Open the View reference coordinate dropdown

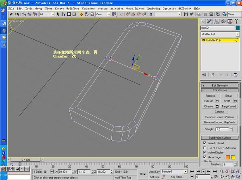(x=103, y=14)
